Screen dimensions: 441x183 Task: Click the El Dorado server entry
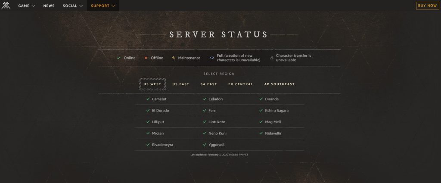161,111
